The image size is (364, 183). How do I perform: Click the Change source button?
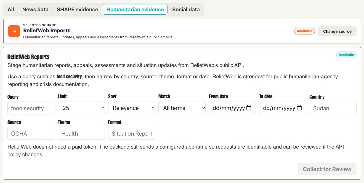(337, 31)
